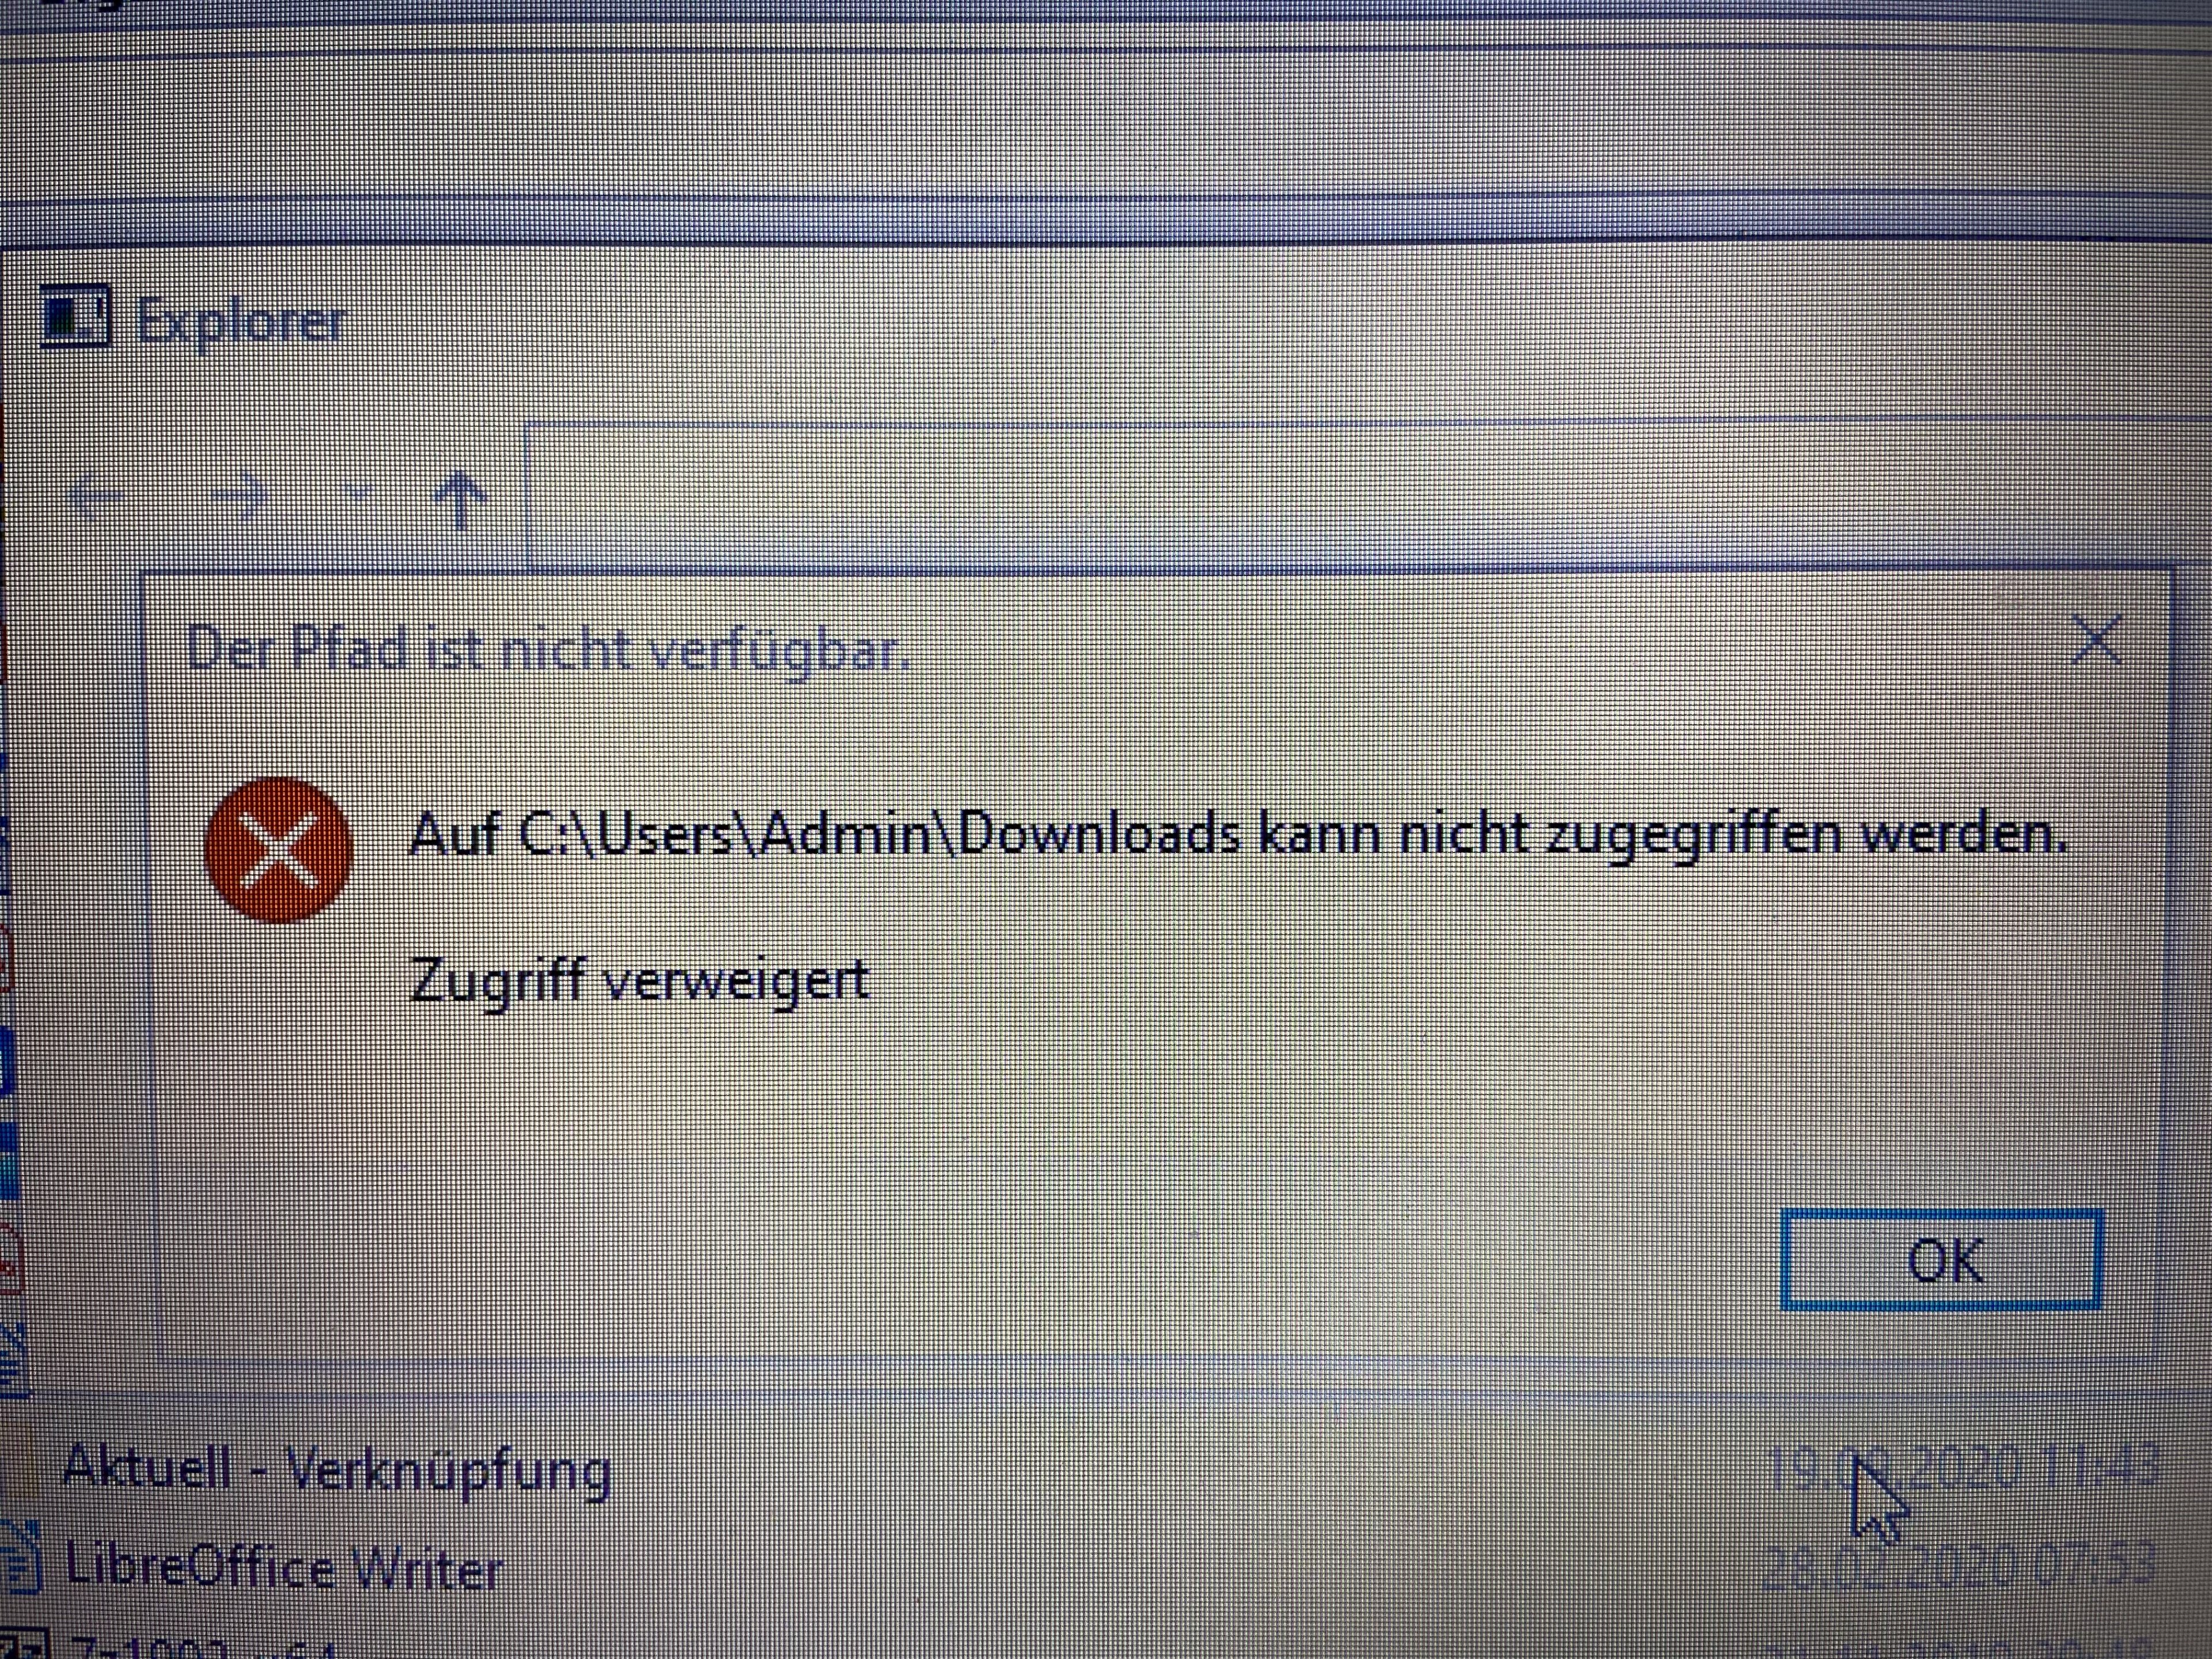2212x1659 pixels.
Task: Click the 'Zugriff verweigert' message text
Action: (x=639, y=979)
